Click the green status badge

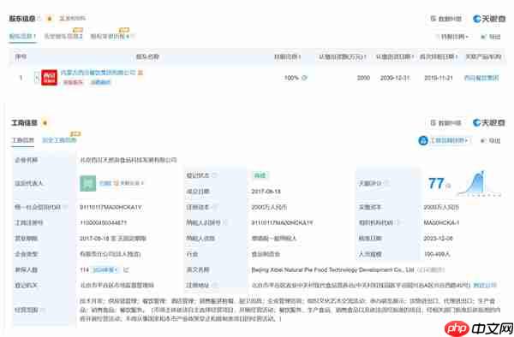coord(260,175)
